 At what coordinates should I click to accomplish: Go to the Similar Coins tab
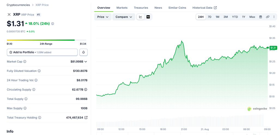177,8
